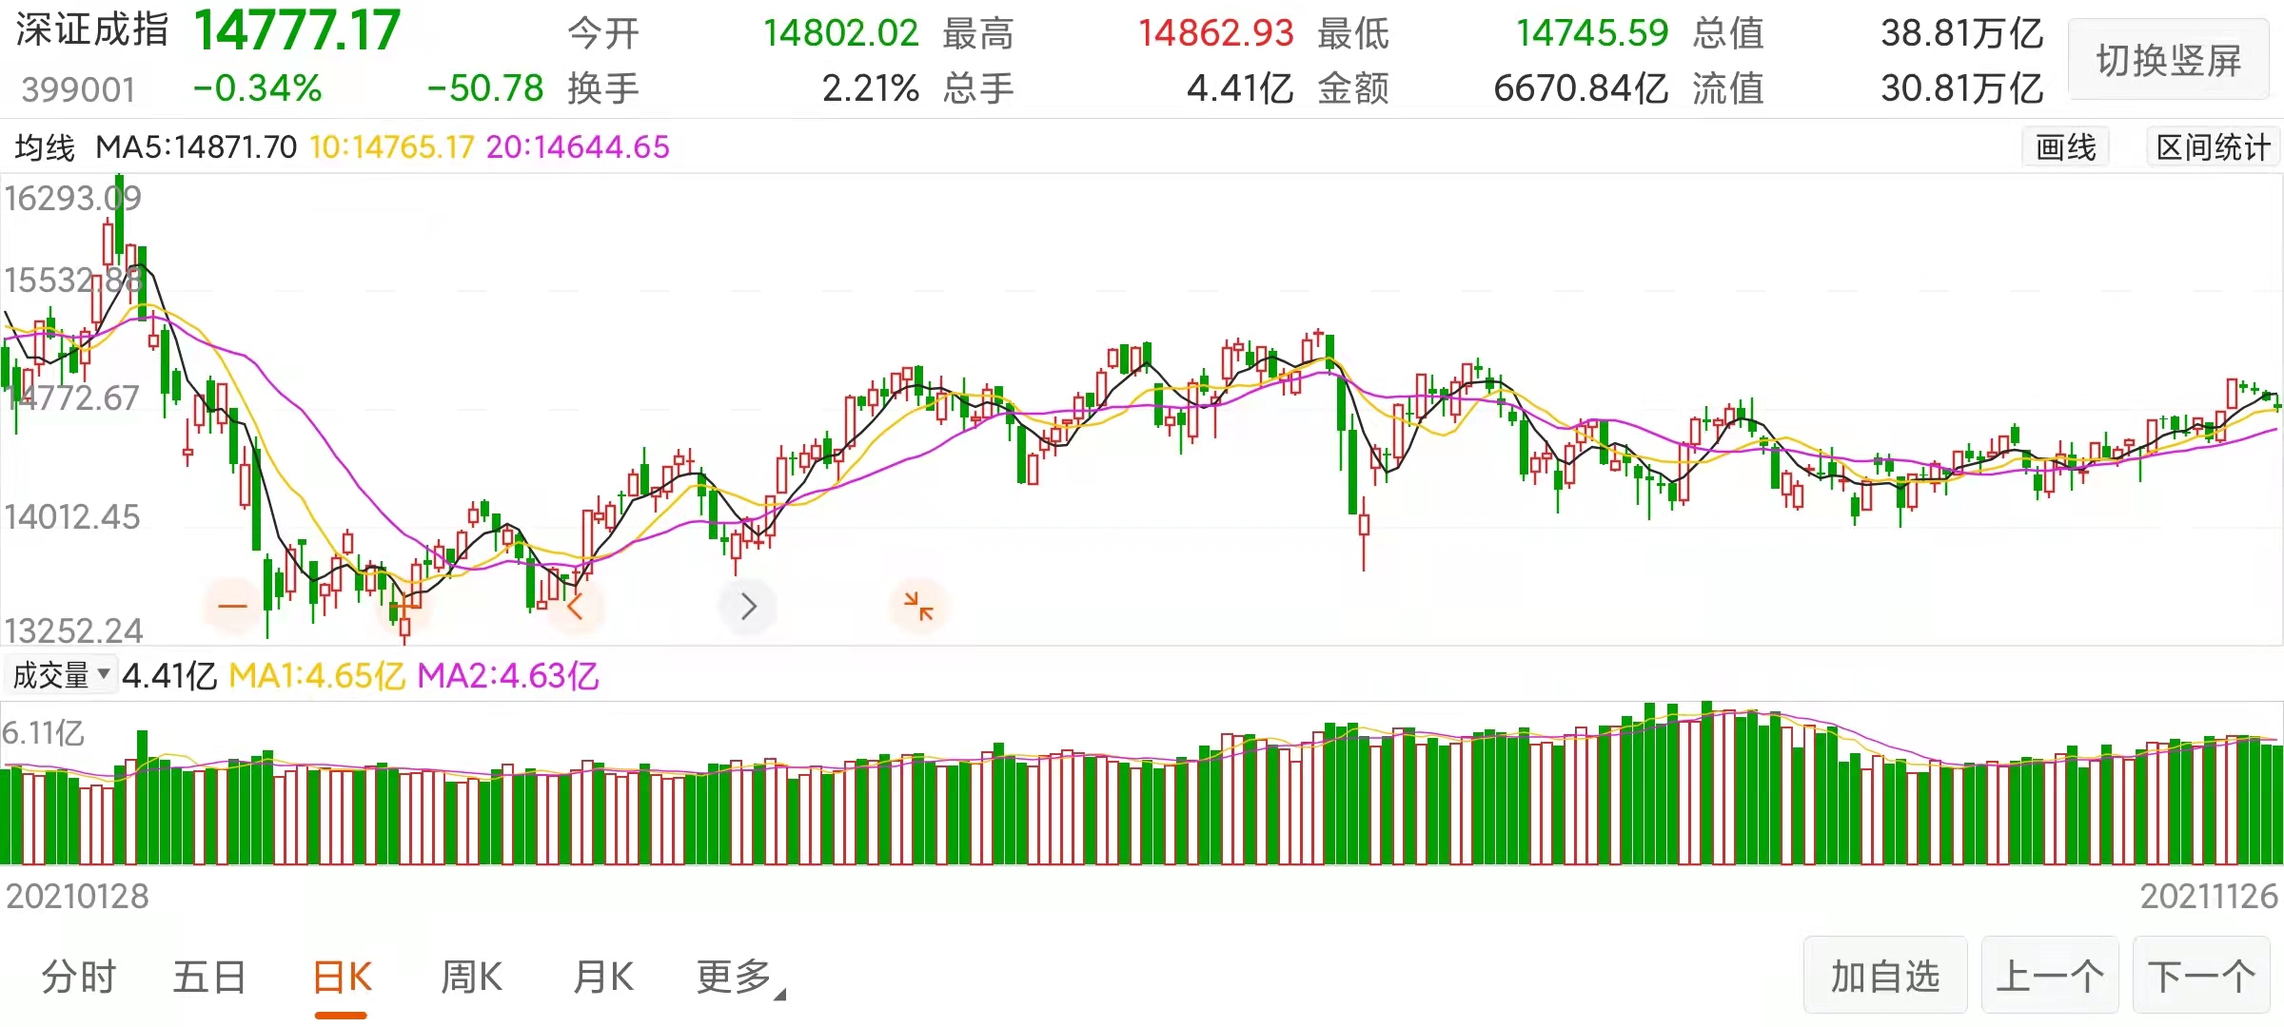Click the shrink icon to exit fullscreen chart

(x=916, y=606)
